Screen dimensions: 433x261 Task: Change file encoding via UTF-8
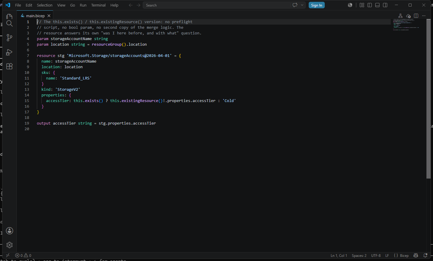coord(376,255)
